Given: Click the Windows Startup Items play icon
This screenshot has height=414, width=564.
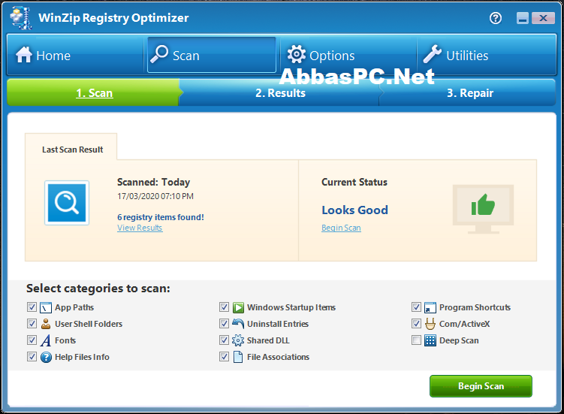Looking at the screenshot, I should pos(238,307).
